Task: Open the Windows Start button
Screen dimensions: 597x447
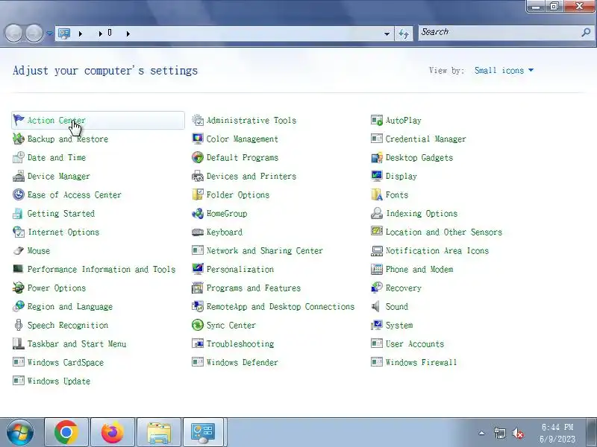Action: [x=20, y=433]
